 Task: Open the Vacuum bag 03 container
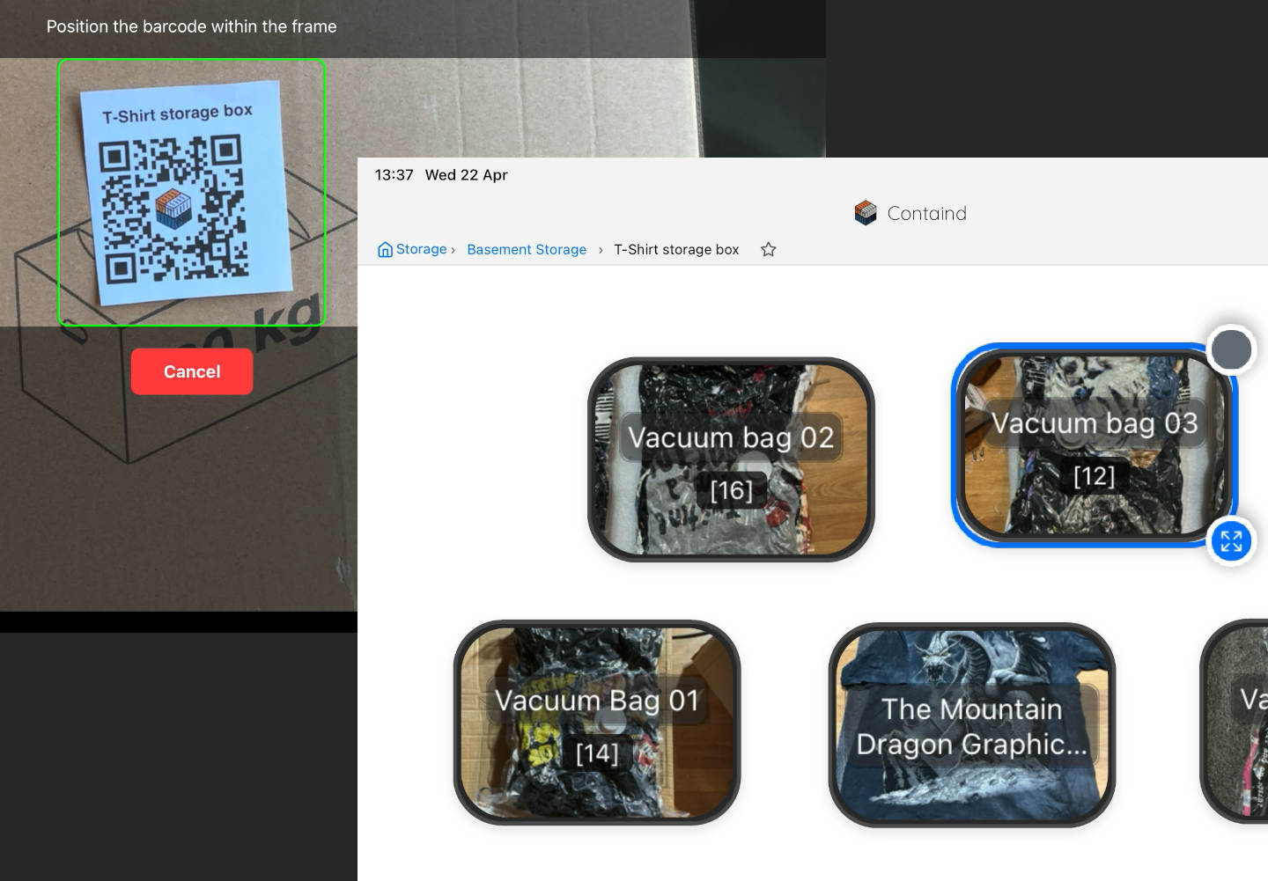click(1095, 444)
